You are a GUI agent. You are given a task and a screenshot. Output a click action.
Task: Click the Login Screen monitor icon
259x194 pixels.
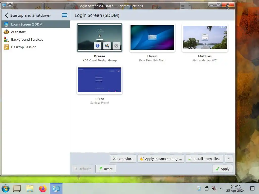6,24
